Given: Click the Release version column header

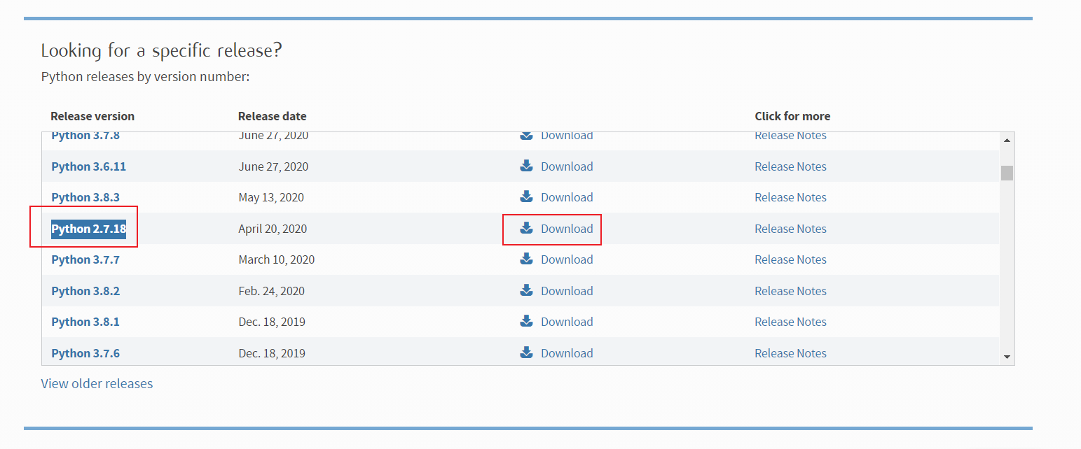Looking at the screenshot, I should pyautogui.click(x=92, y=116).
